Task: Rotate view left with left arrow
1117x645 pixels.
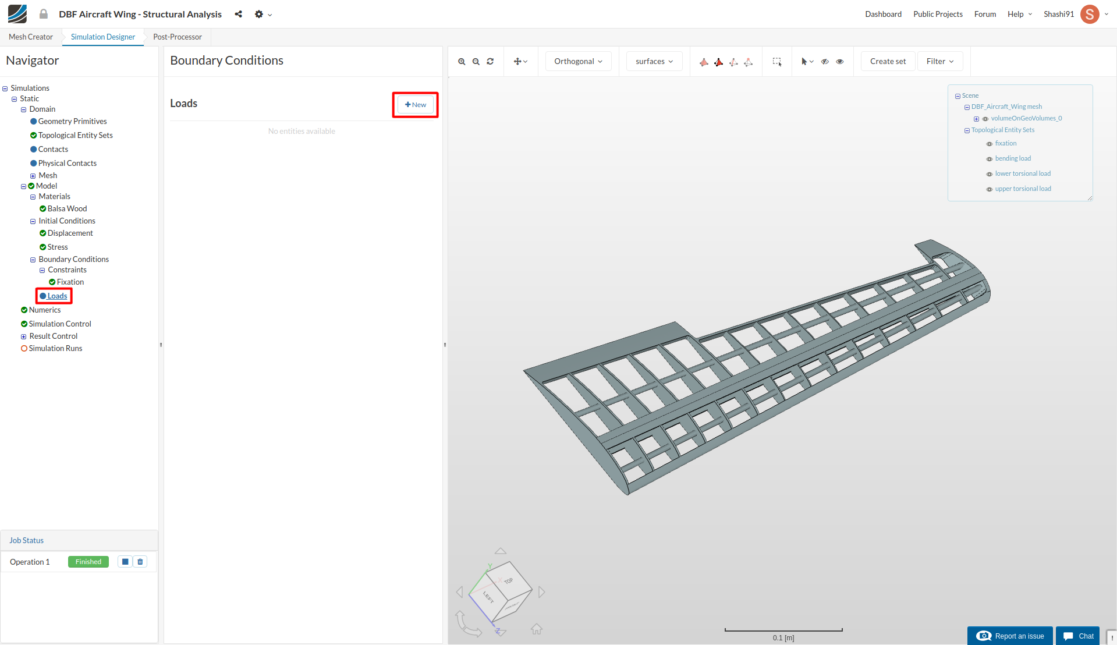Action: point(460,592)
